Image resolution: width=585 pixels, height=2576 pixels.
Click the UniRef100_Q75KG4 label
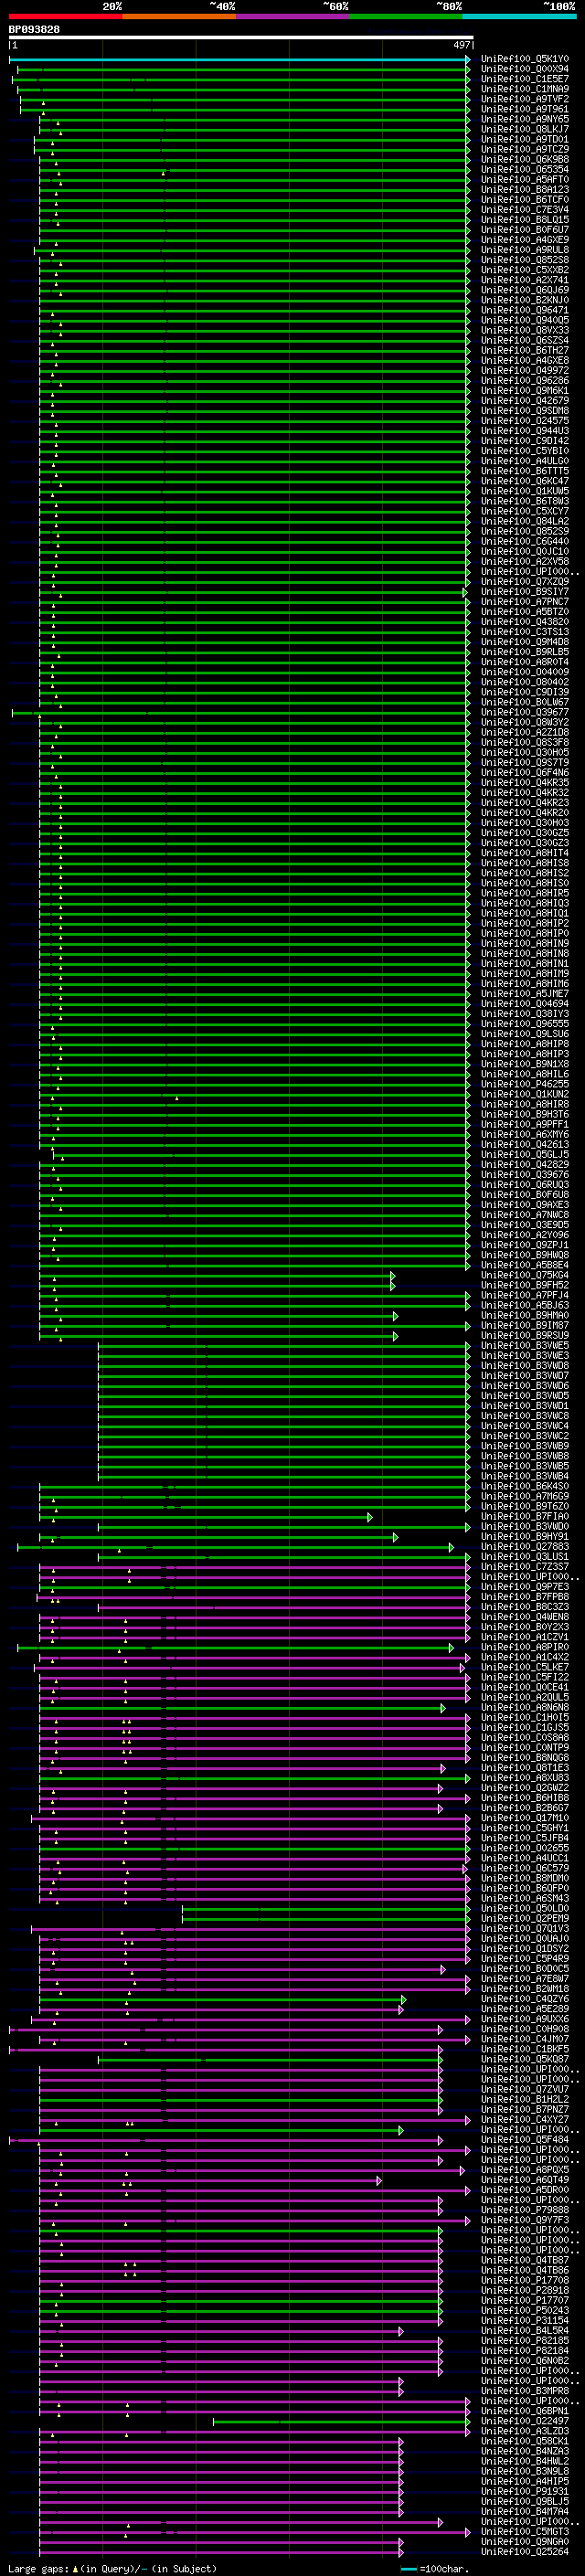point(525,1275)
